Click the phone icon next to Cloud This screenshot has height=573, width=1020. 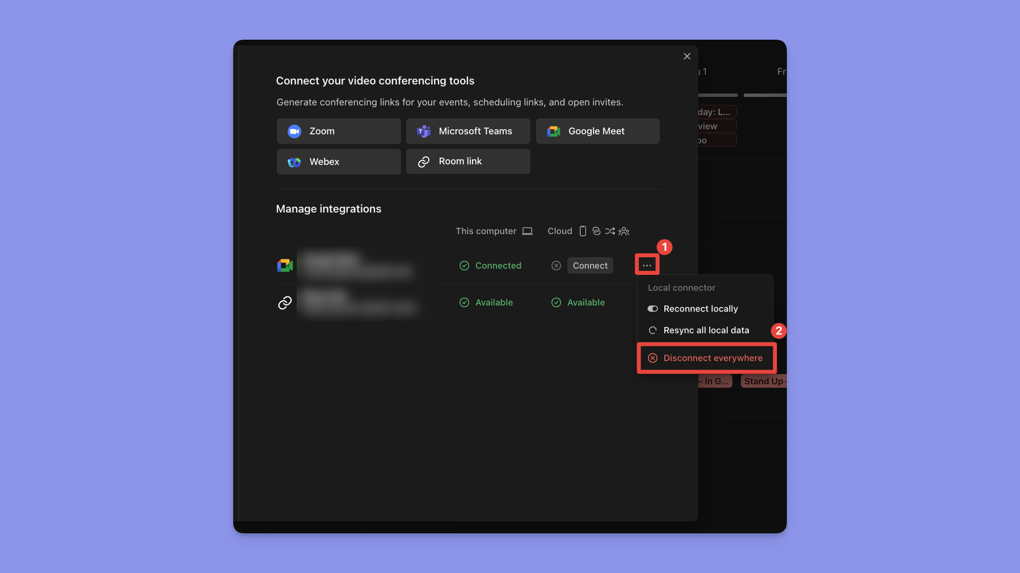click(583, 231)
